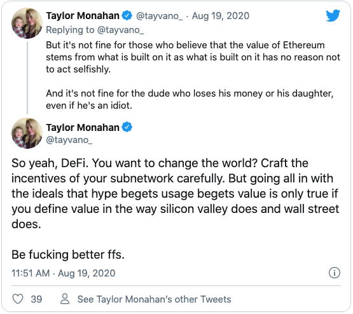Click the Twitter bird logo
The image size is (353, 314).
(333, 15)
